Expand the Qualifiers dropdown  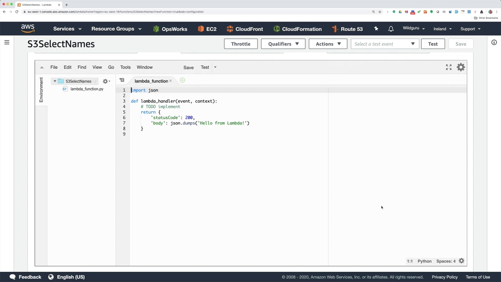click(x=283, y=44)
